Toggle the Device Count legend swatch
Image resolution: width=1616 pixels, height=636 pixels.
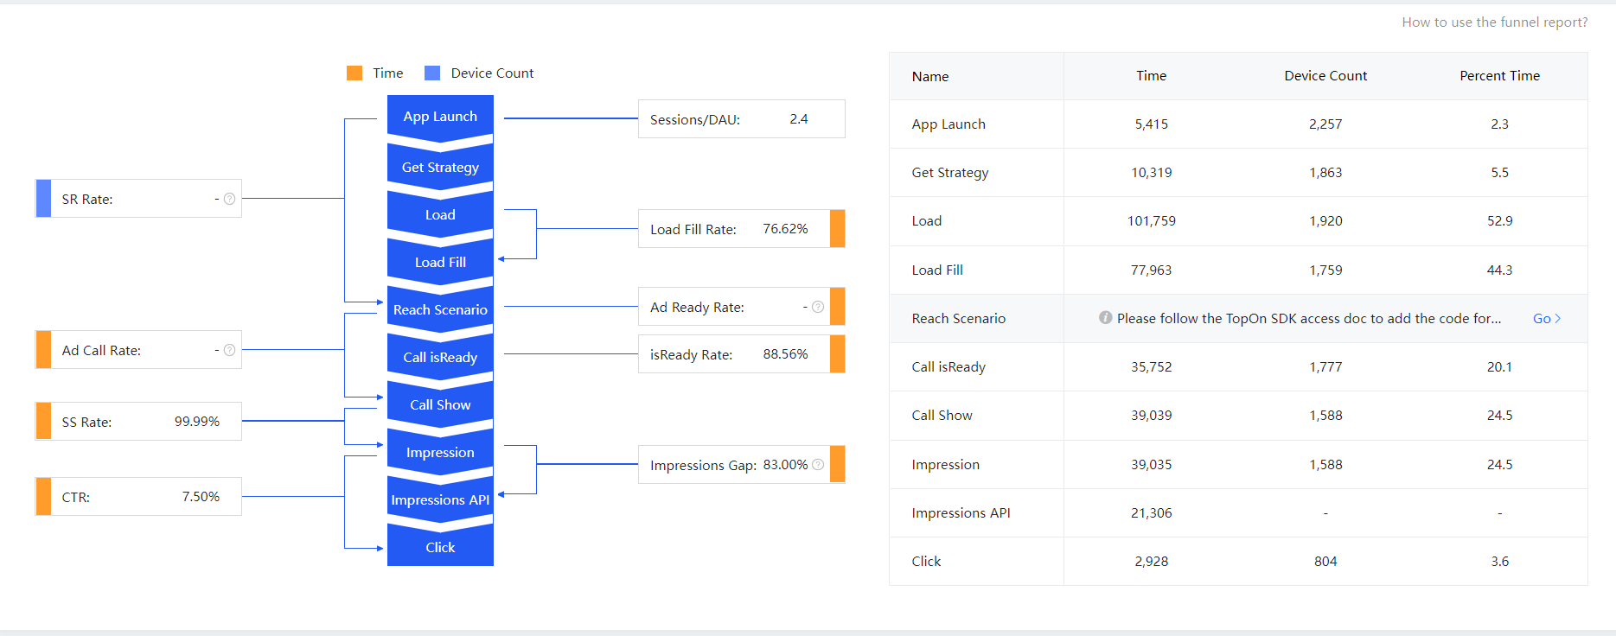[432, 73]
